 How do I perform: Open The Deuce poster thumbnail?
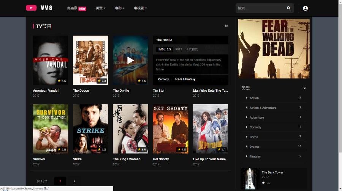(x=90, y=60)
